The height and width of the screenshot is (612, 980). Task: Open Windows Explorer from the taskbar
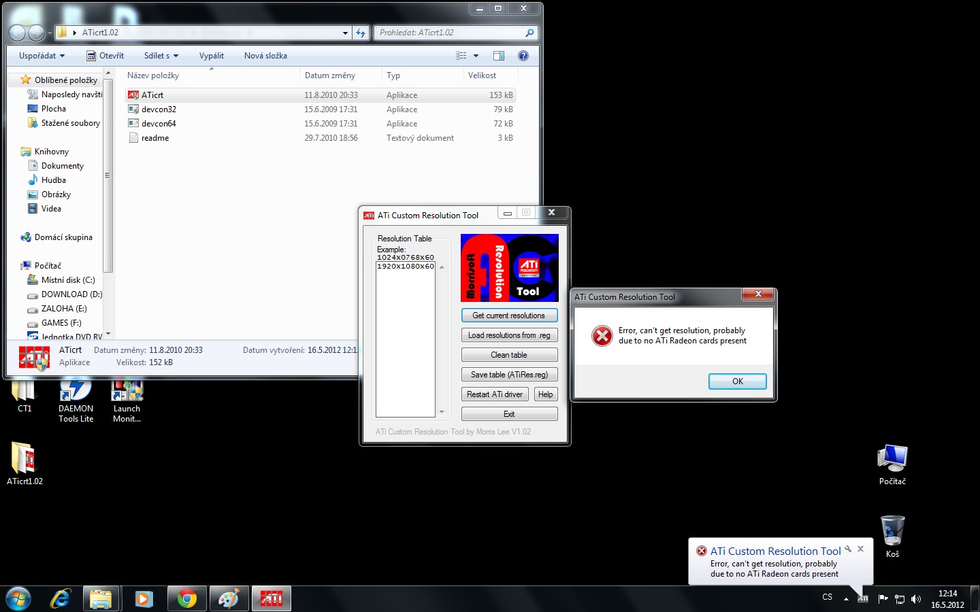click(101, 599)
